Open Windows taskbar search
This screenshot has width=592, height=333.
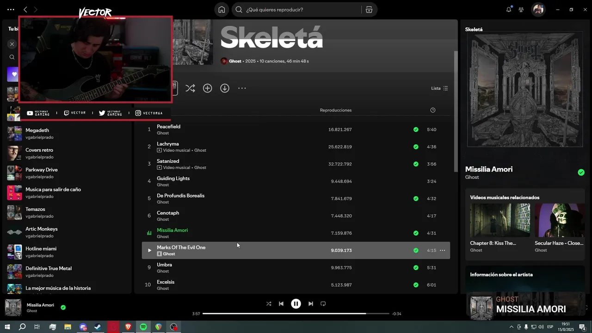pyautogui.click(x=22, y=327)
